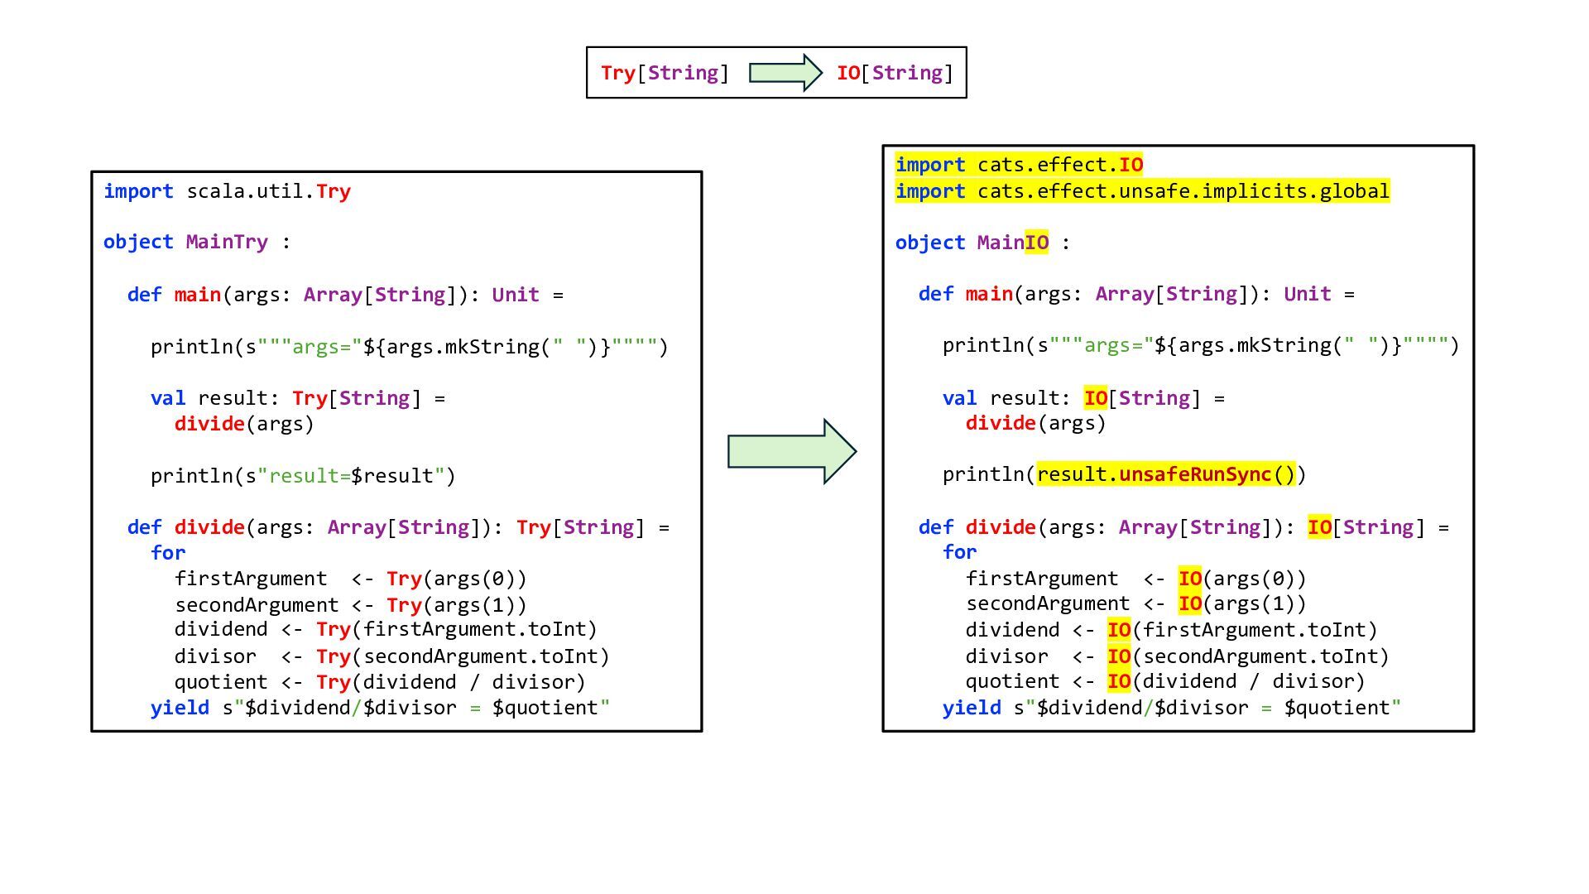This screenshot has width=1589, height=894.
Task: Select 'secondArgument <- Try(args(1))' line
Action: [350, 605]
